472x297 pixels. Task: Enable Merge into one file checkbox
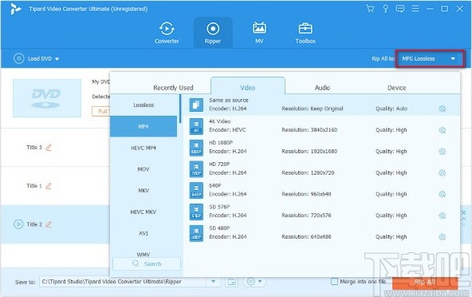(334, 281)
